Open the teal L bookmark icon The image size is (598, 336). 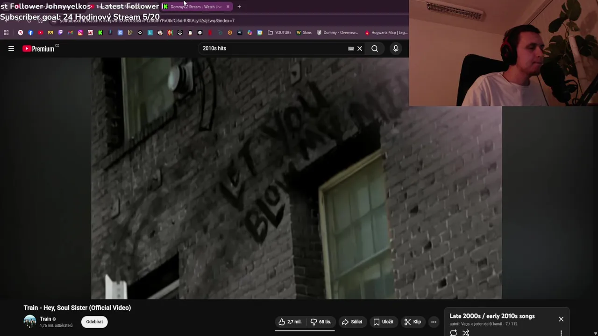pyautogui.click(x=150, y=33)
